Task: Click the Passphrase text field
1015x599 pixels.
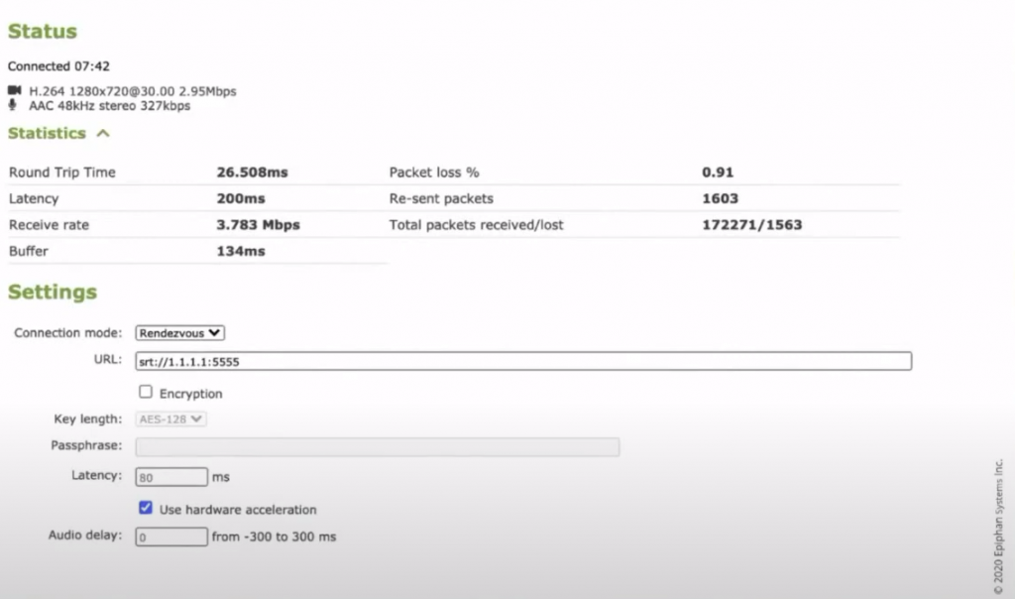Action: pyautogui.click(x=377, y=447)
